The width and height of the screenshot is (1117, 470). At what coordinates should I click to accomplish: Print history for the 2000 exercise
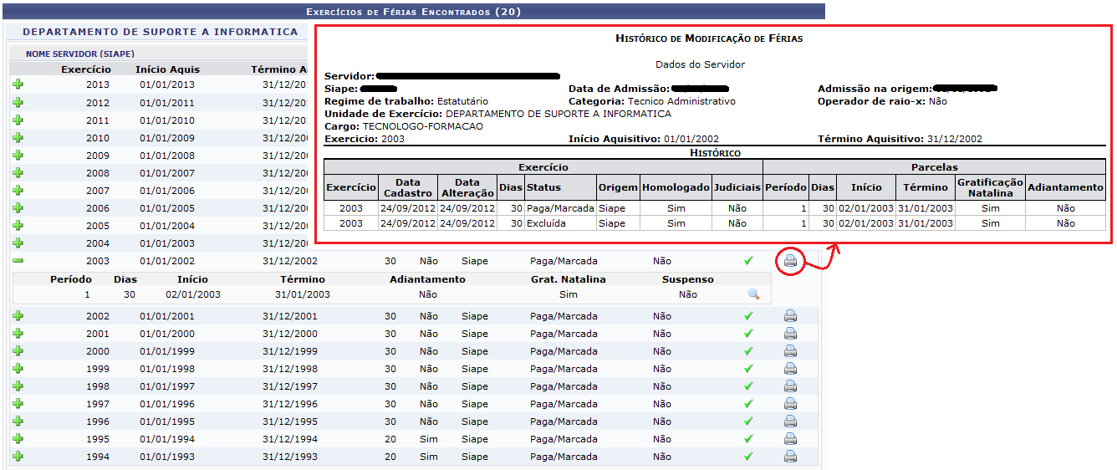point(790,351)
